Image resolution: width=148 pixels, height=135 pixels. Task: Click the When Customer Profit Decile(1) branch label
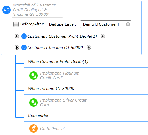coord(58,62)
